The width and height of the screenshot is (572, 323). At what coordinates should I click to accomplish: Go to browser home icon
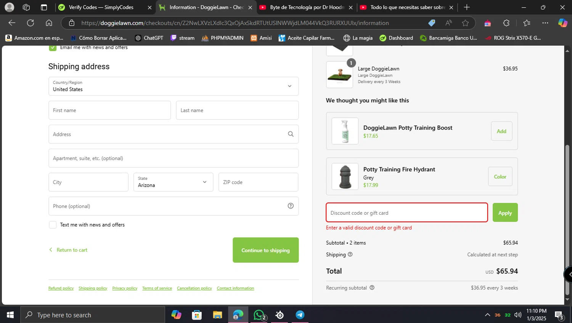coord(49,23)
